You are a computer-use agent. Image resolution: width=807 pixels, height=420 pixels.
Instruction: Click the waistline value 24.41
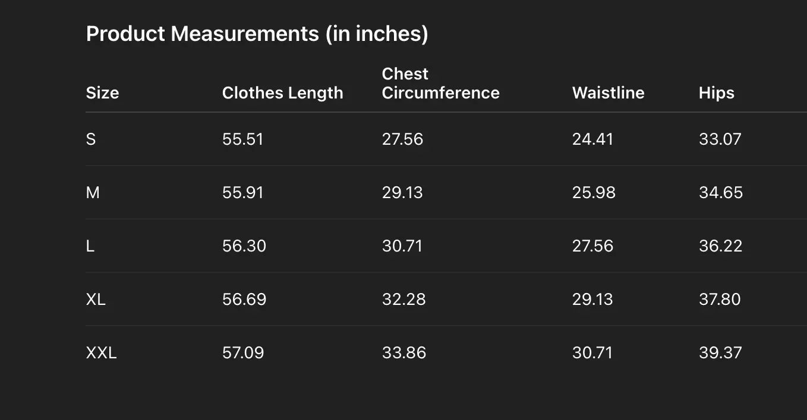(592, 139)
